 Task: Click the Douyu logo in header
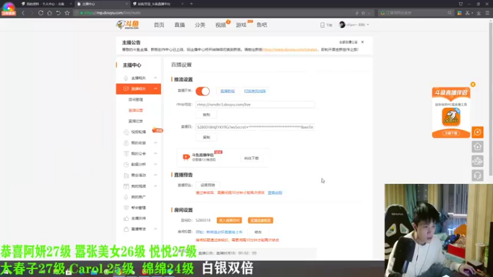[x=128, y=25]
